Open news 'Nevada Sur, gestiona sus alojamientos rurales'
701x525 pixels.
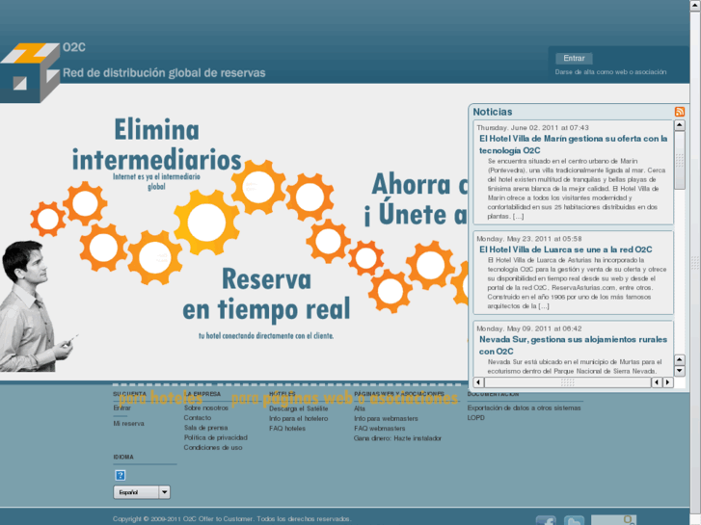(x=573, y=345)
